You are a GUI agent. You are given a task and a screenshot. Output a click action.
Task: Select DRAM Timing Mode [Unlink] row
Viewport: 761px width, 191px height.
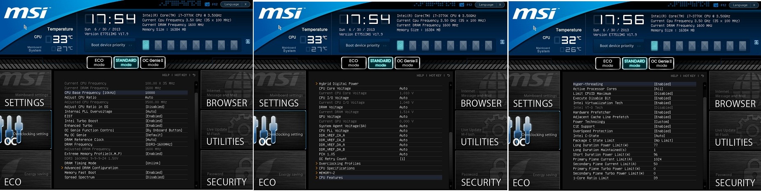126,163
